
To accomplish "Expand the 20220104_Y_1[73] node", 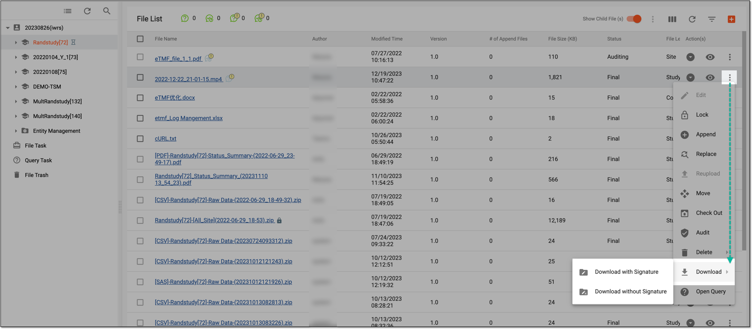I will pyautogui.click(x=16, y=57).
